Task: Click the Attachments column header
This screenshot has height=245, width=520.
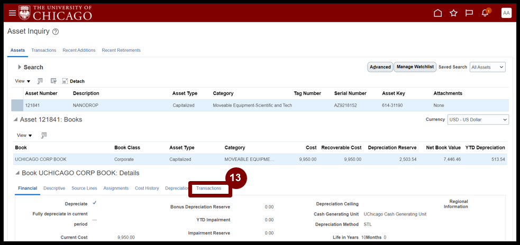Action: (448, 93)
